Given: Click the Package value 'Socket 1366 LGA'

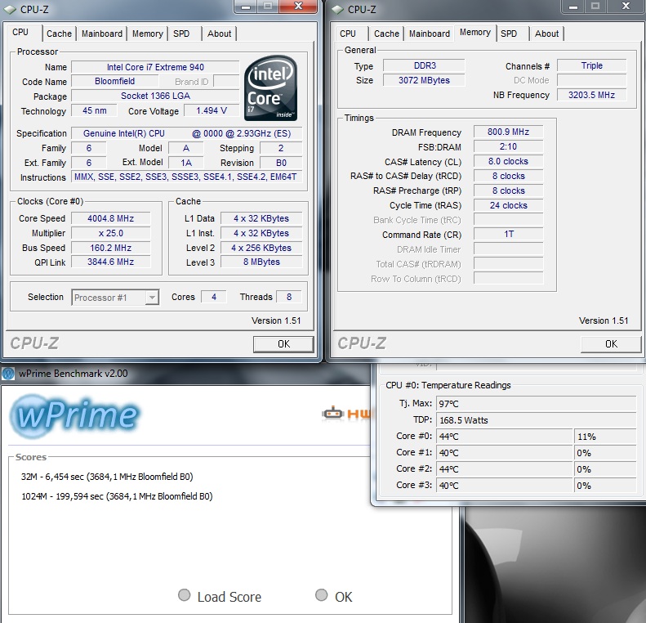Looking at the screenshot, I should click(155, 96).
